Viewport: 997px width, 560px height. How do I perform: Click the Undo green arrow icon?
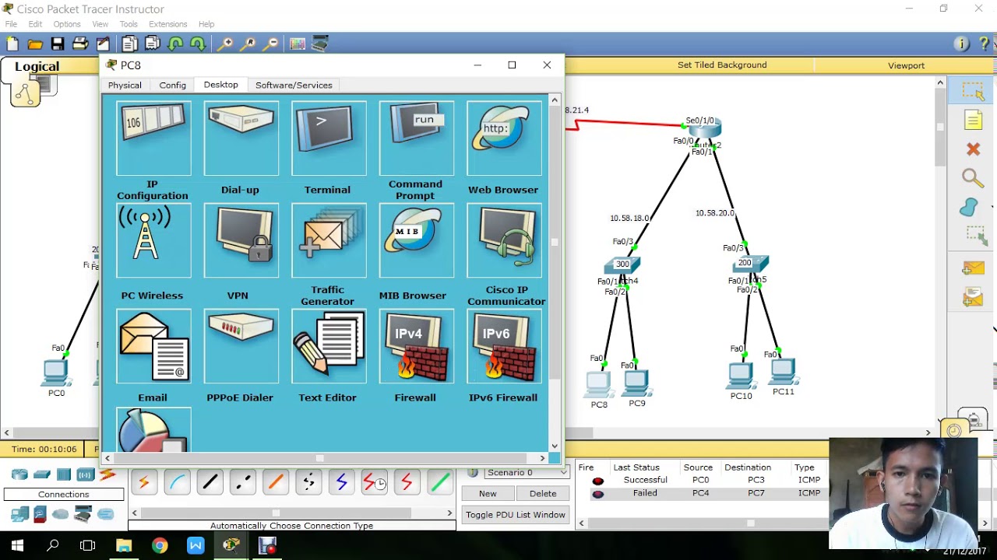[175, 44]
